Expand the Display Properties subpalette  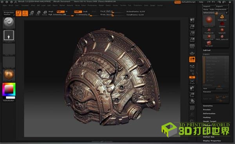[212, 141]
